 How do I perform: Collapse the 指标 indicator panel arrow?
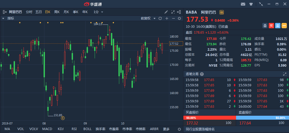click(x=3, y=18)
